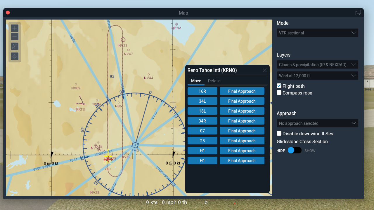The width and height of the screenshot is (374, 210).
Task: Click the popup title Reno Tahoe Intl (KRNO)
Action: 212,70
